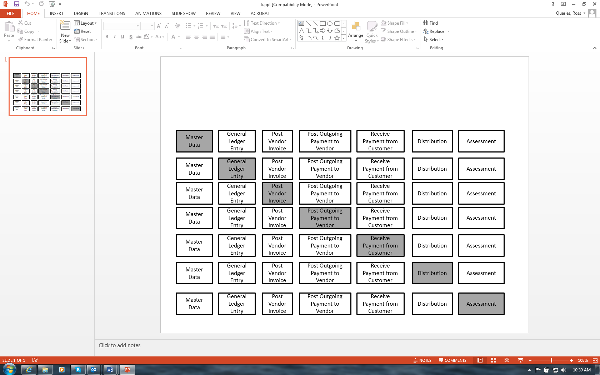Click the Undo arrow icon
Screen dimensions: 600x375
27,4
